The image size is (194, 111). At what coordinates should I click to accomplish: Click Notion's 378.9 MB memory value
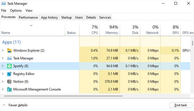coord(111,82)
